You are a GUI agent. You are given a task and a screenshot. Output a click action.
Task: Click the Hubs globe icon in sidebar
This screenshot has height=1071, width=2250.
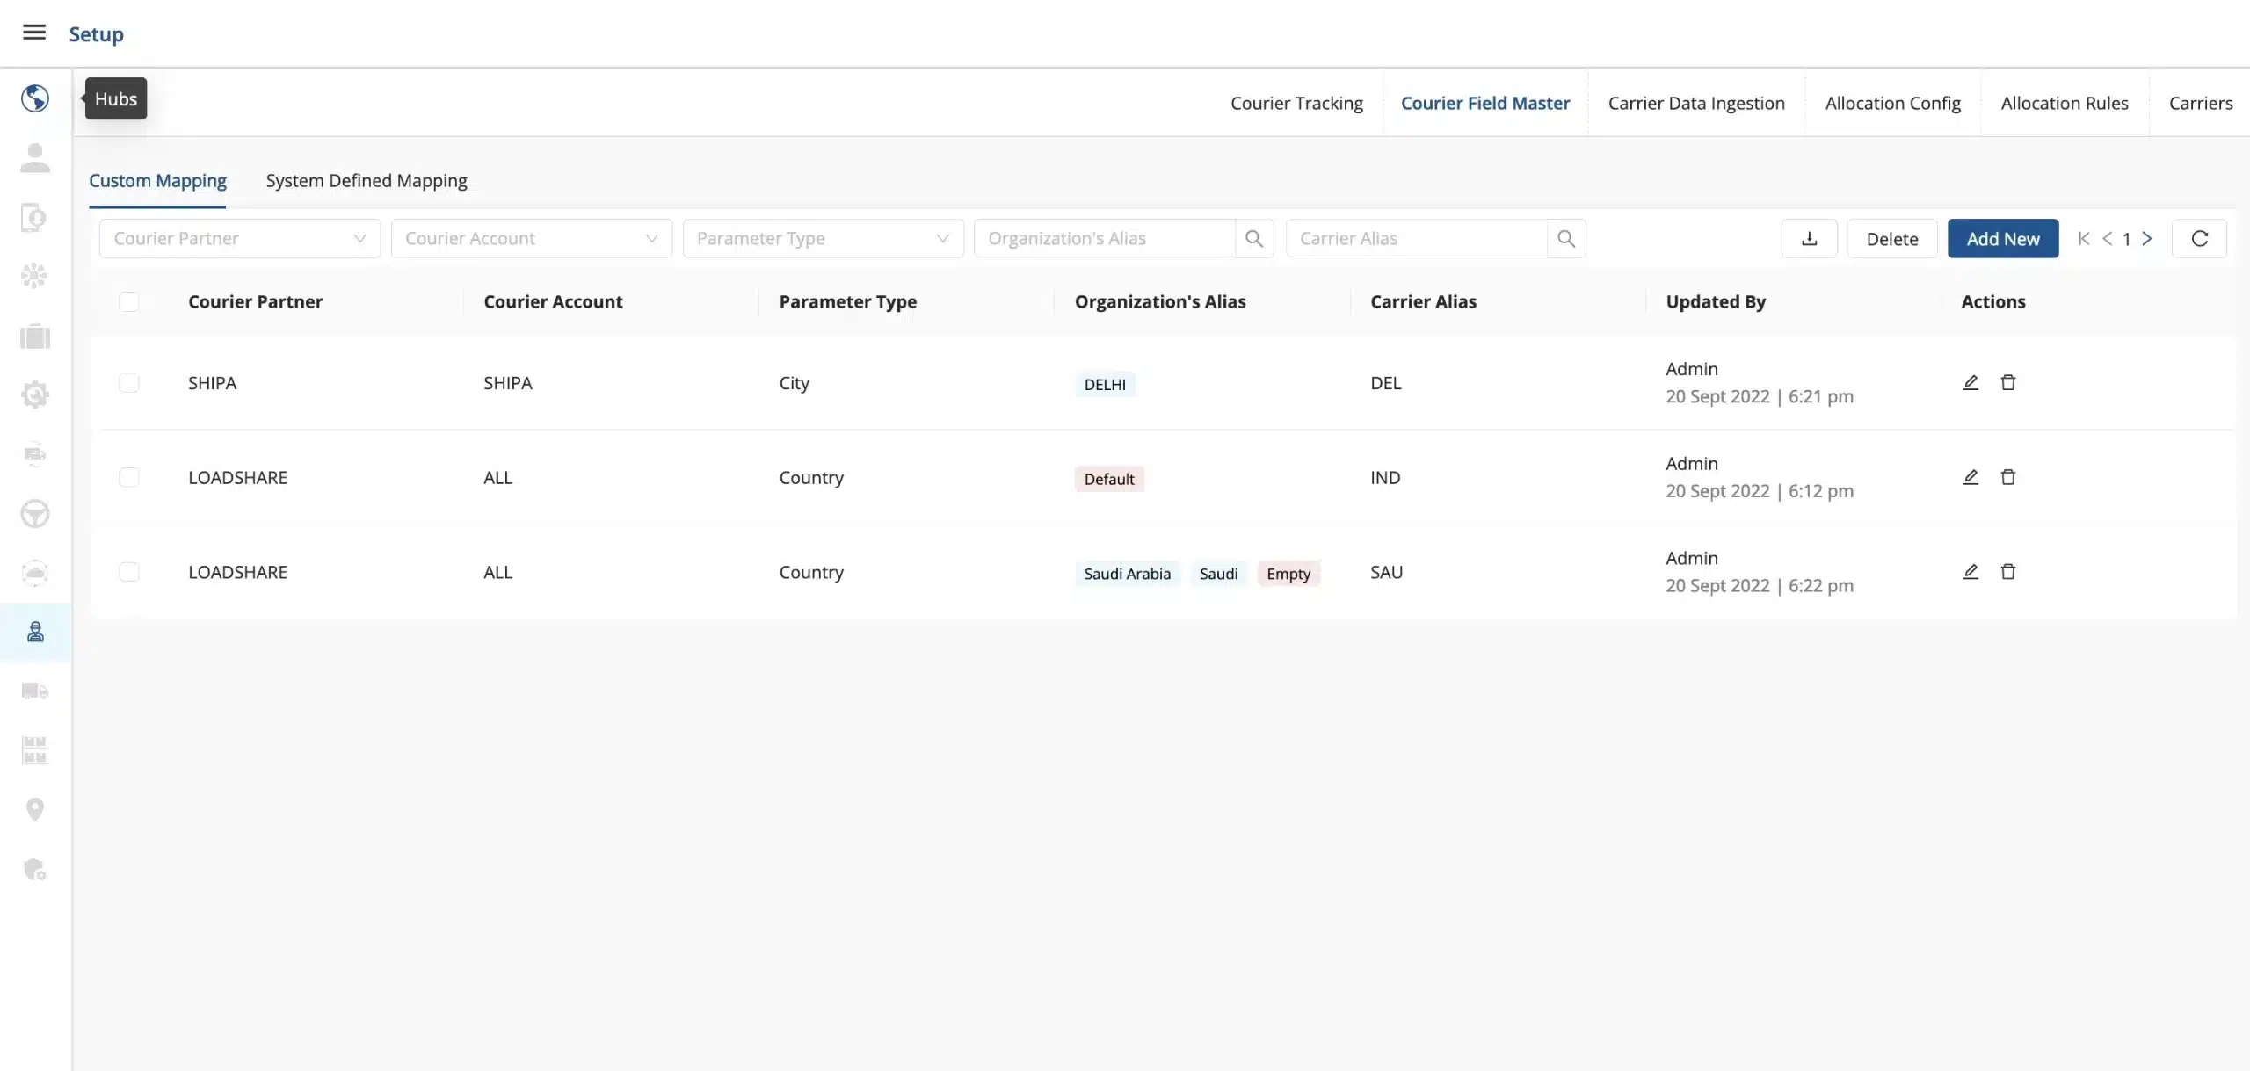(x=35, y=98)
